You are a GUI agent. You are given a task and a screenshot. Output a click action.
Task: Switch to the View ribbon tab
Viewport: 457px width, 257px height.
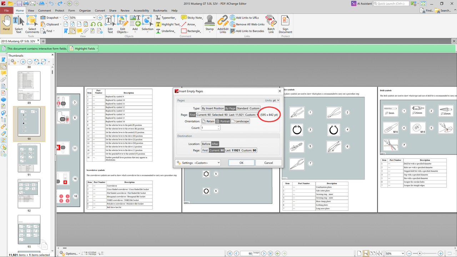[31, 10]
